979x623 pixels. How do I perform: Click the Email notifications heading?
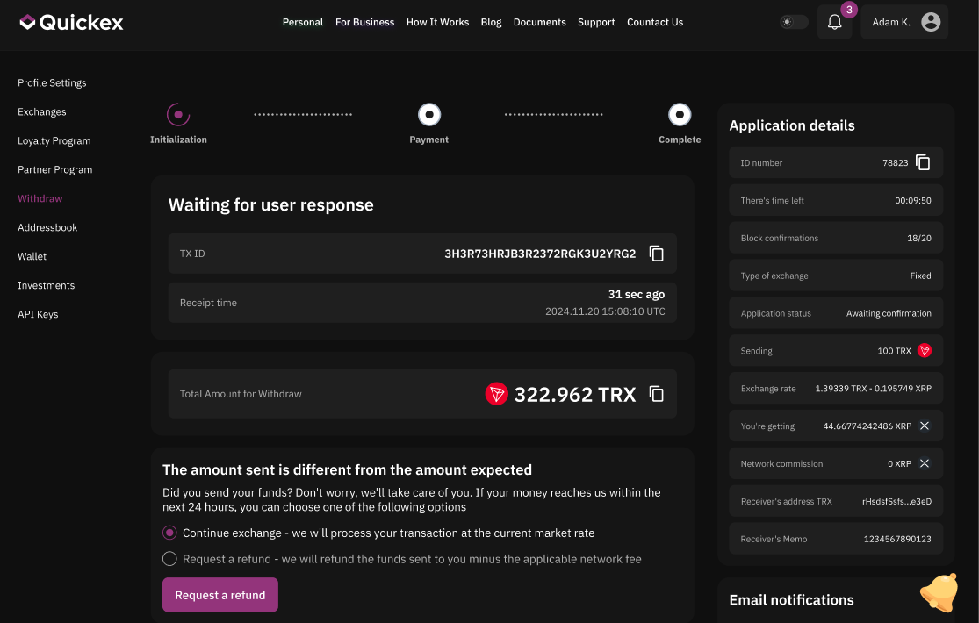(791, 600)
